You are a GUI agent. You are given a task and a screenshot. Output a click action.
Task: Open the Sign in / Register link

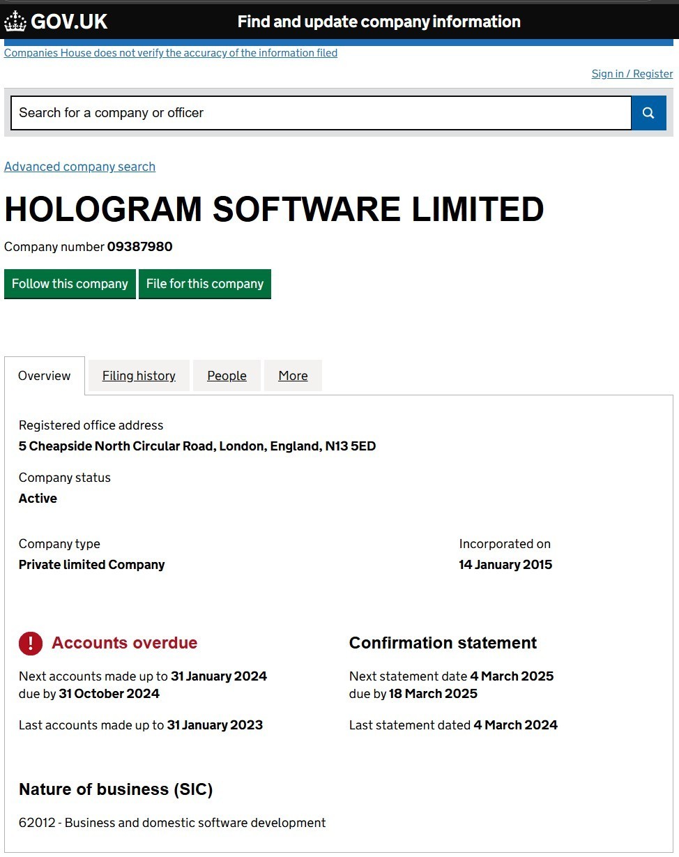(632, 74)
